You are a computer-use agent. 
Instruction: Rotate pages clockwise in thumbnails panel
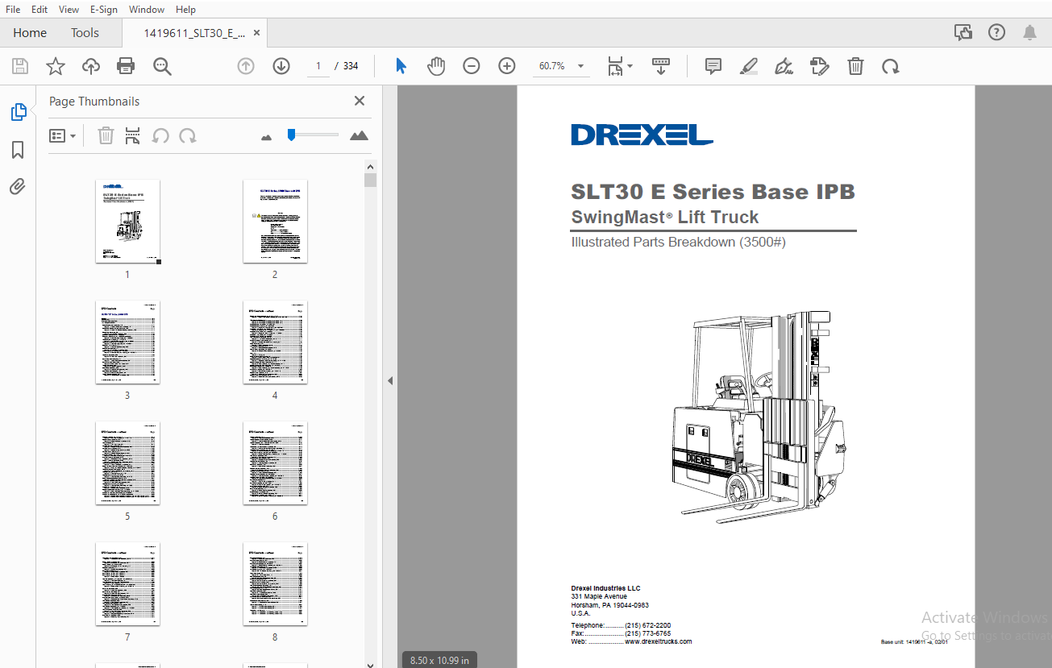[x=188, y=135]
